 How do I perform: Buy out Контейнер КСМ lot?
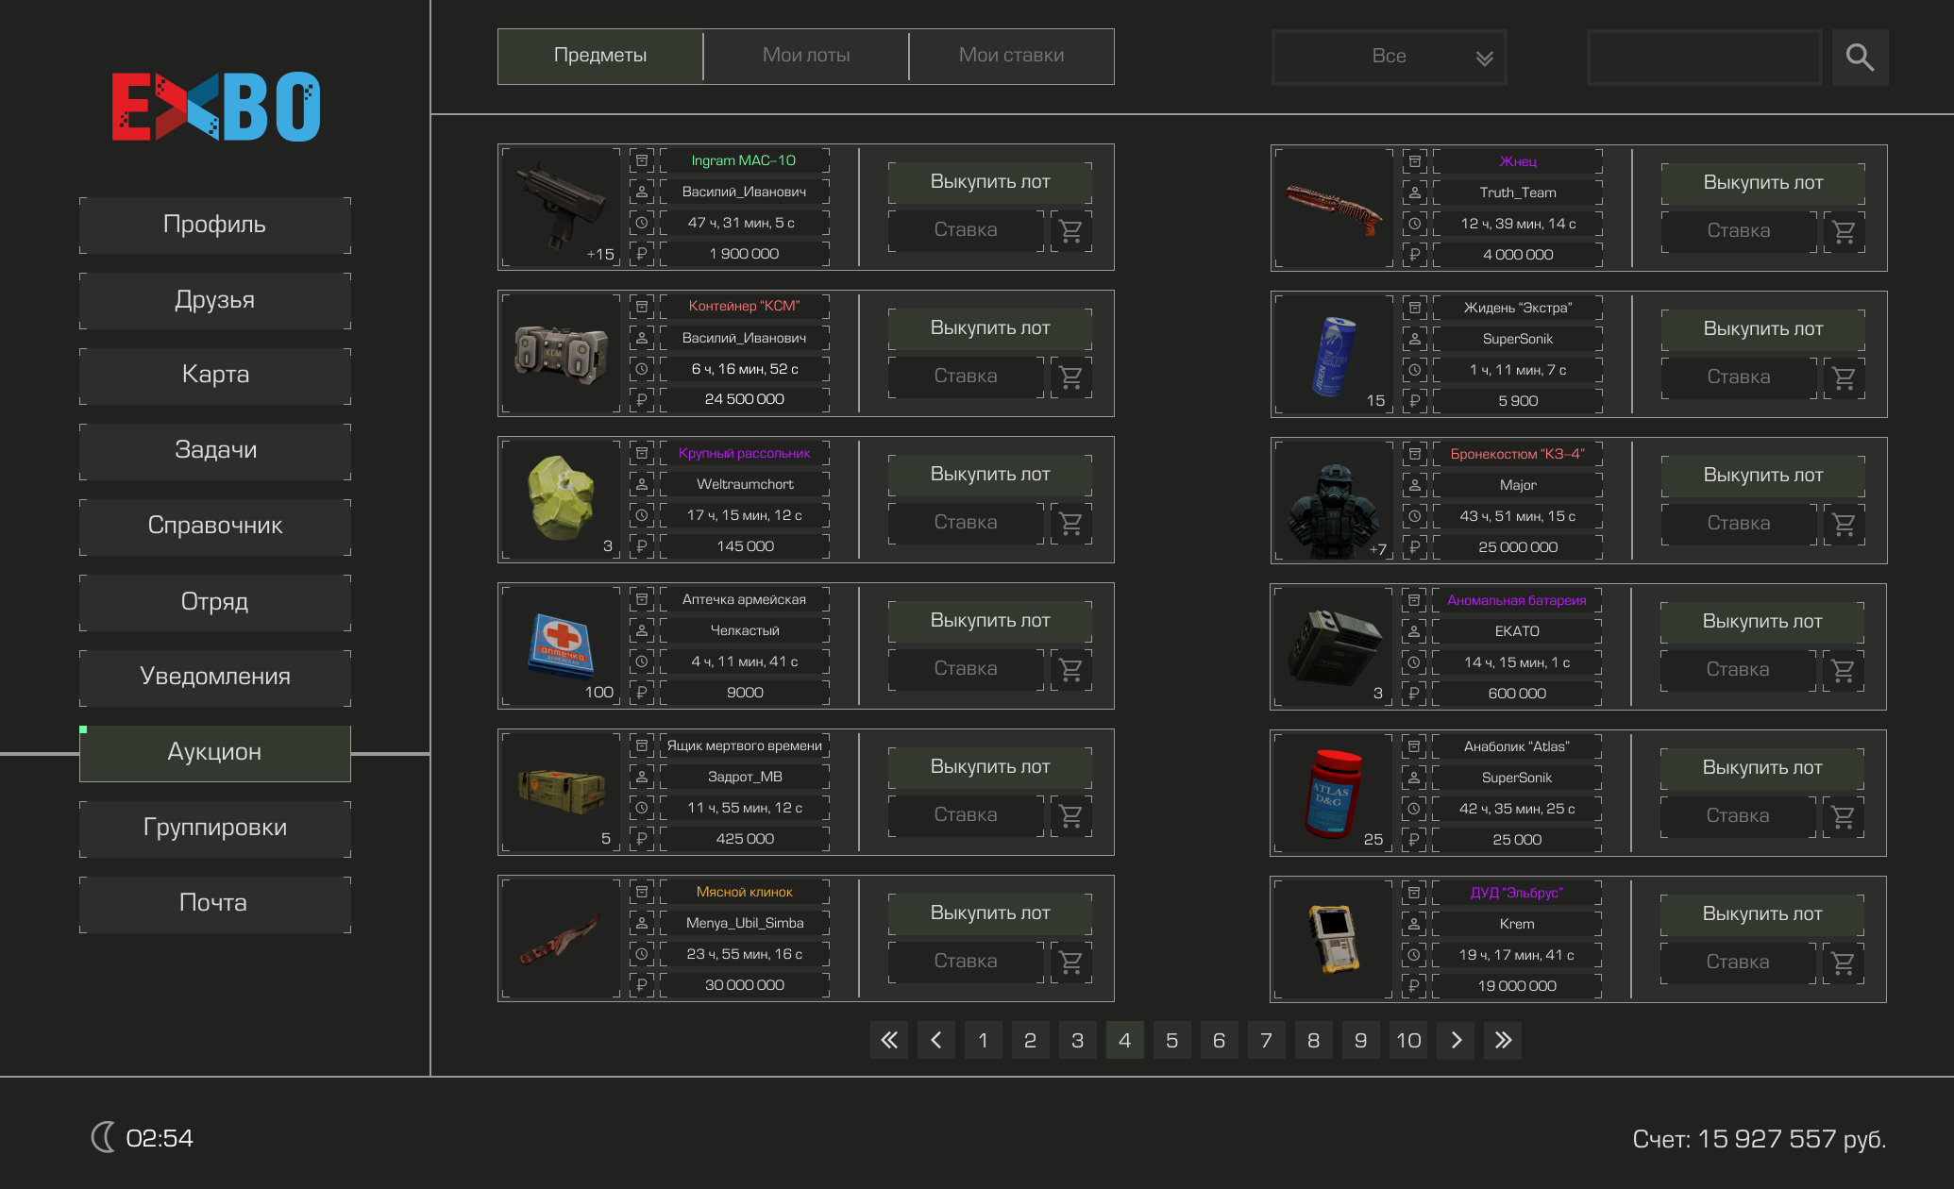[989, 328]
